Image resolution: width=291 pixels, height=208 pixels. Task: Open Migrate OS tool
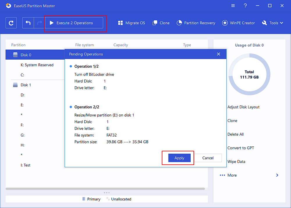click(x=132, y=23)
